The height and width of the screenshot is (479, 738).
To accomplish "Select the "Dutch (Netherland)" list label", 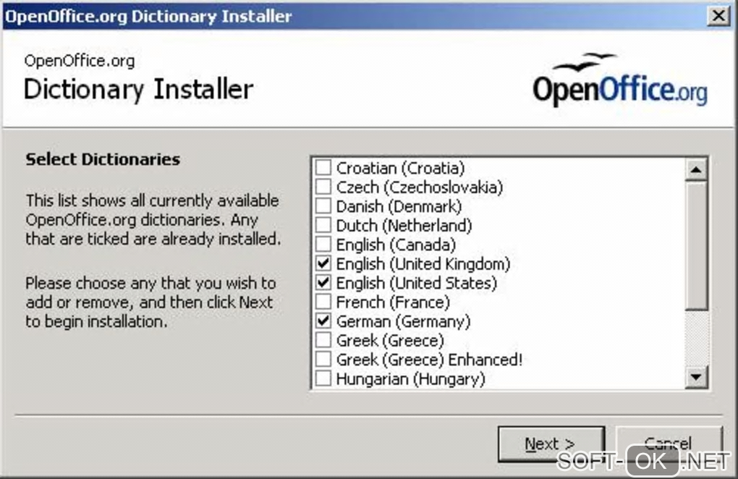I will point(404,225).
